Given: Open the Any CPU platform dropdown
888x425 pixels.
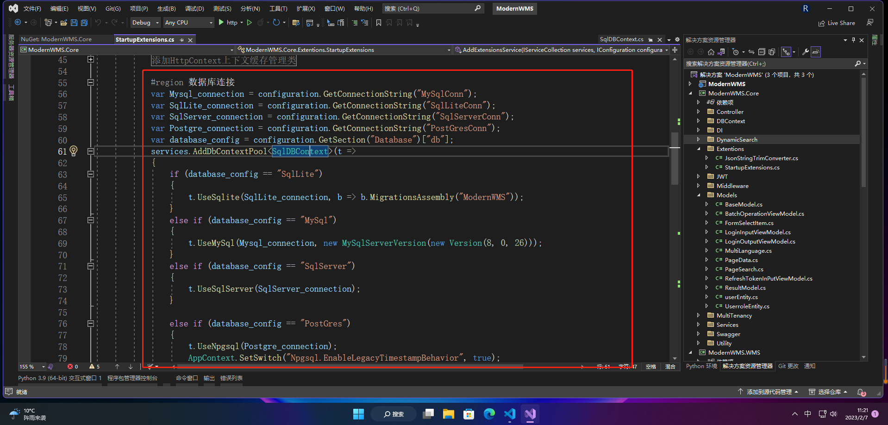Looking at the screenshot, I should tap(188, 22).
